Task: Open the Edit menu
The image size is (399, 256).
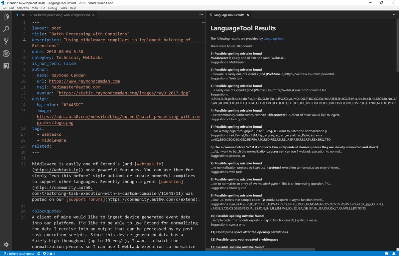Action: pos(11,8)
